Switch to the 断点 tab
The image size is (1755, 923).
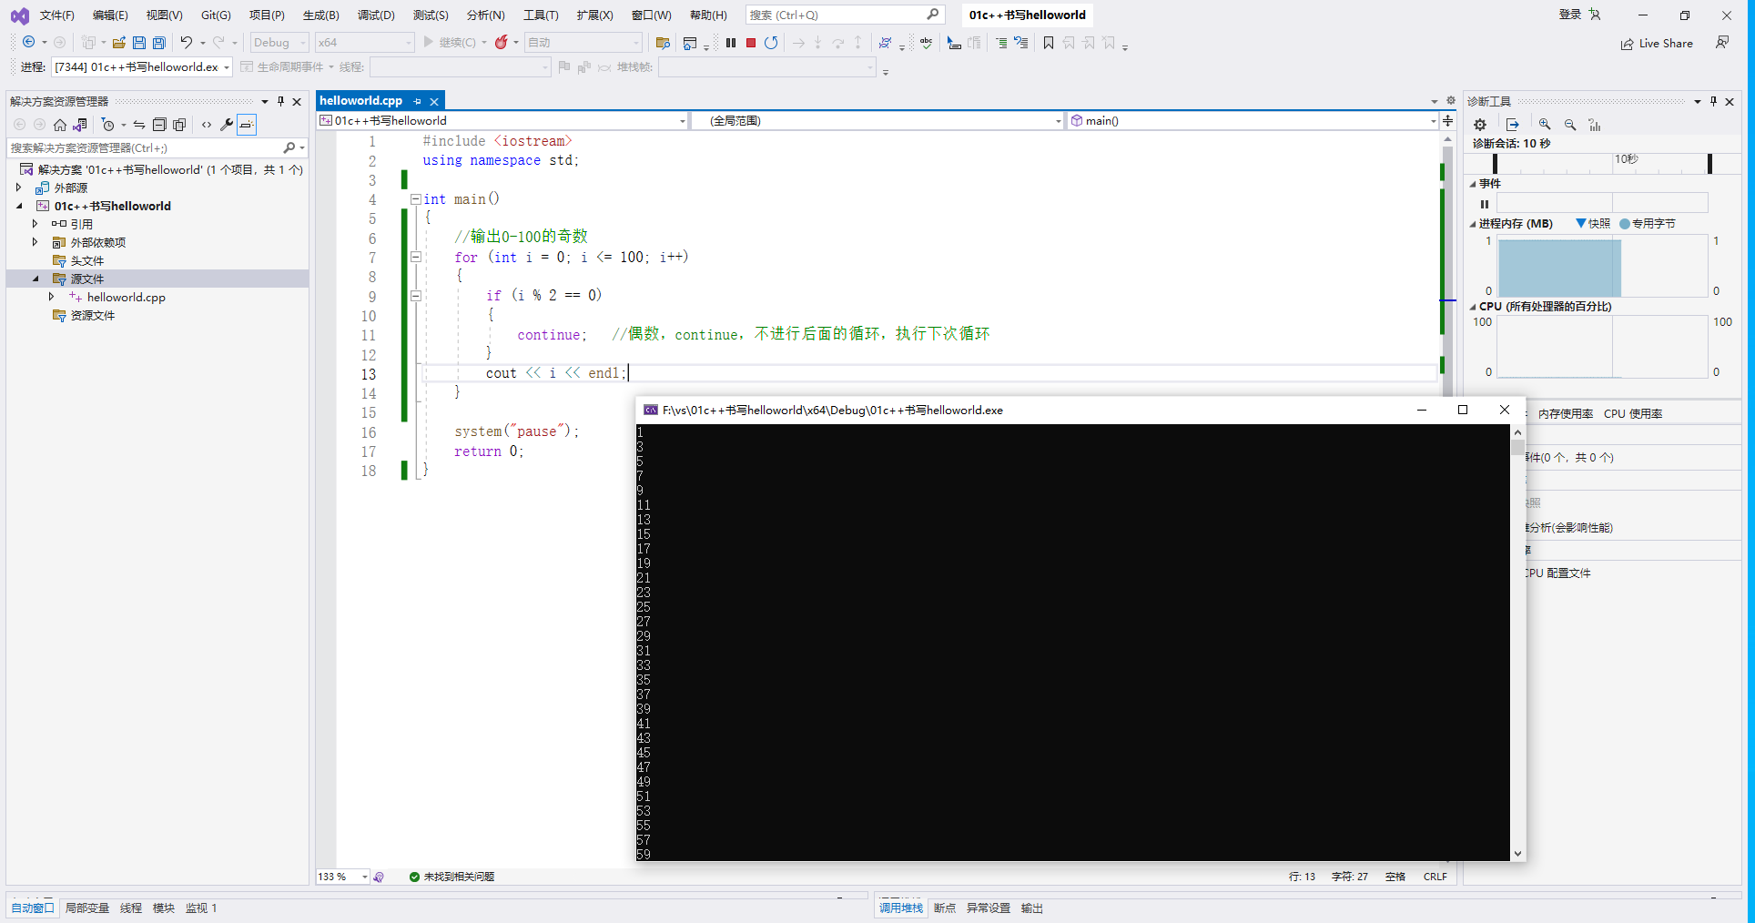pyautogui.click(x=945, y=908)
